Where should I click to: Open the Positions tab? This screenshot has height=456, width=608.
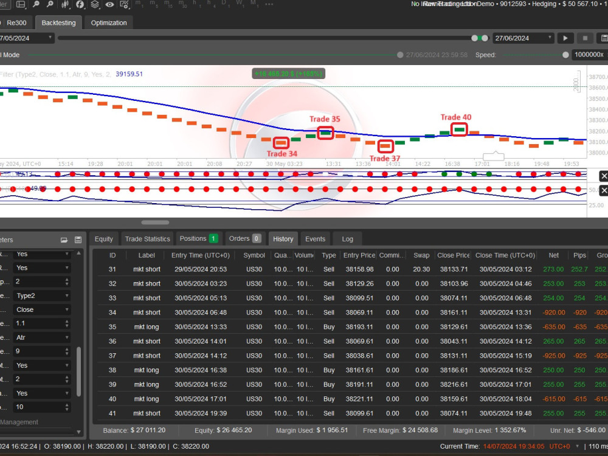click(199, 239)
